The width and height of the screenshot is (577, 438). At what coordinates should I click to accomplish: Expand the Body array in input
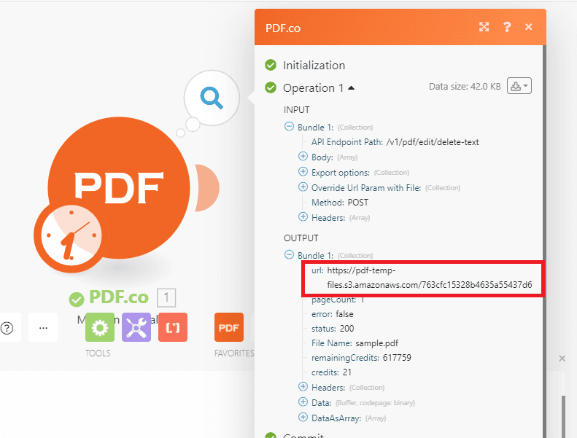(x=303, y=157)
